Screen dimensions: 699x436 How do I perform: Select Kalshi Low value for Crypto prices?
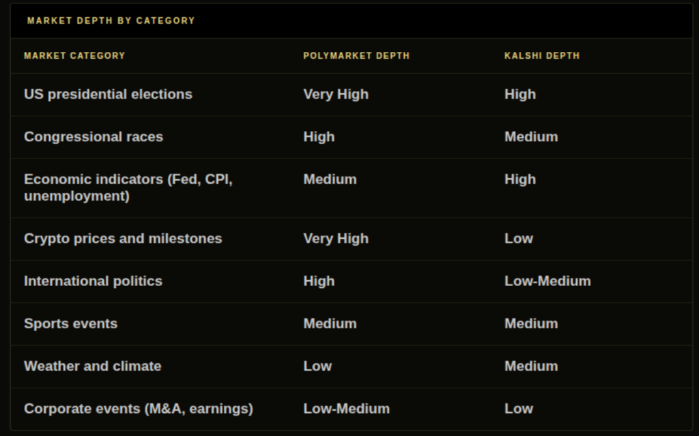click(519, 239)
